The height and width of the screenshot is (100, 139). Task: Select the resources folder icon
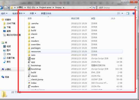pyautogui.click(x=29, y=51)
